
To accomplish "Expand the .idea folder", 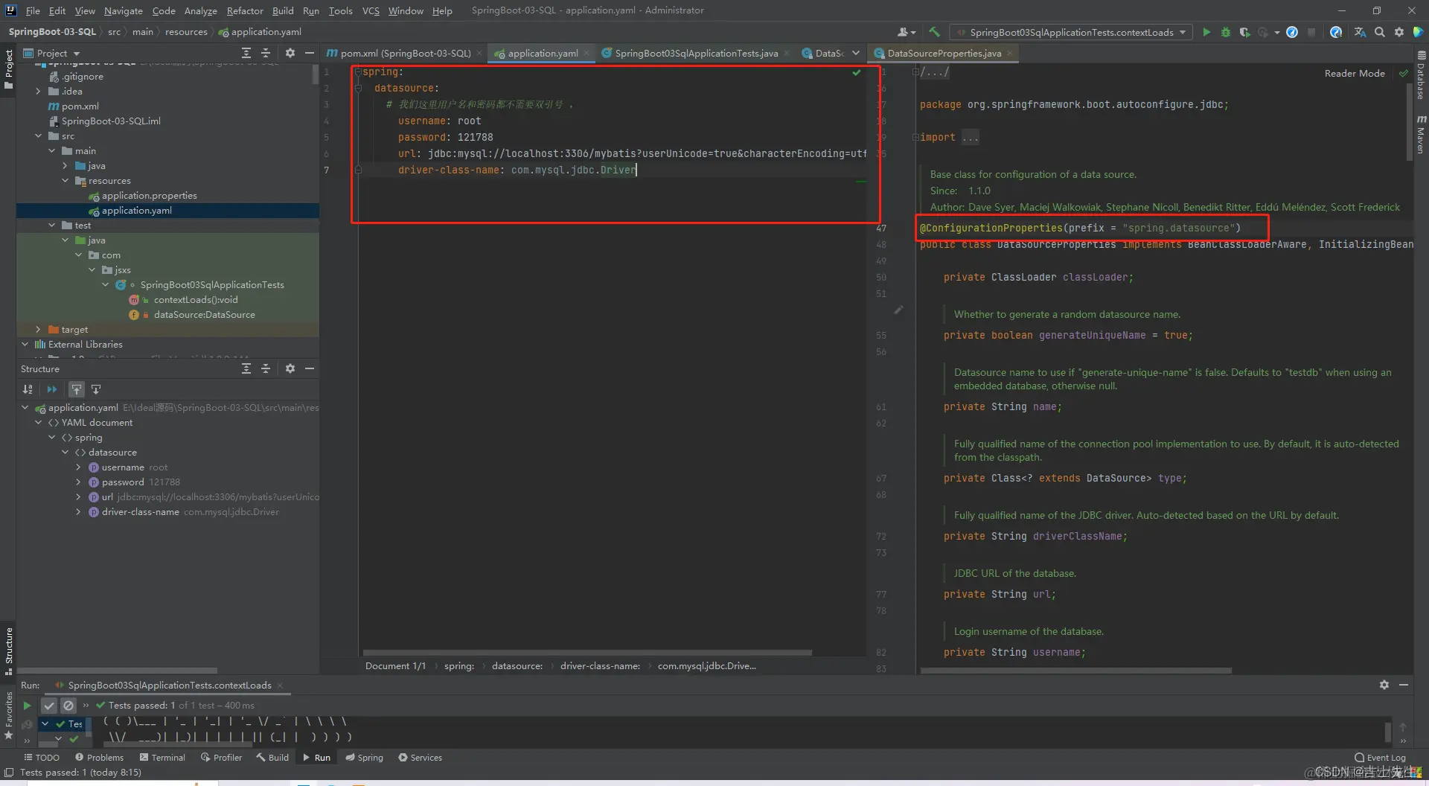I will [x=38, y=92].
